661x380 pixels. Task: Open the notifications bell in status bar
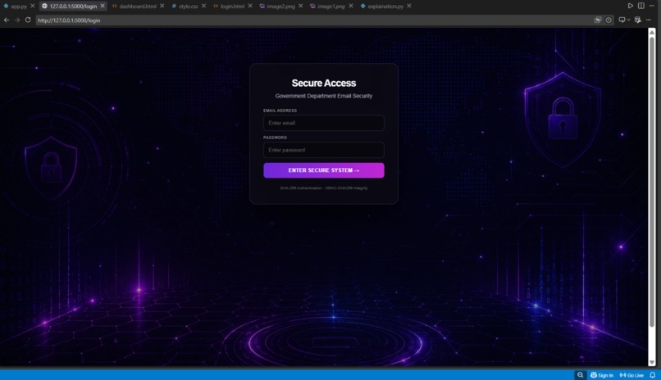coord(653,375)
